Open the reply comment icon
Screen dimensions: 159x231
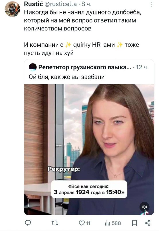coord(28,223)
